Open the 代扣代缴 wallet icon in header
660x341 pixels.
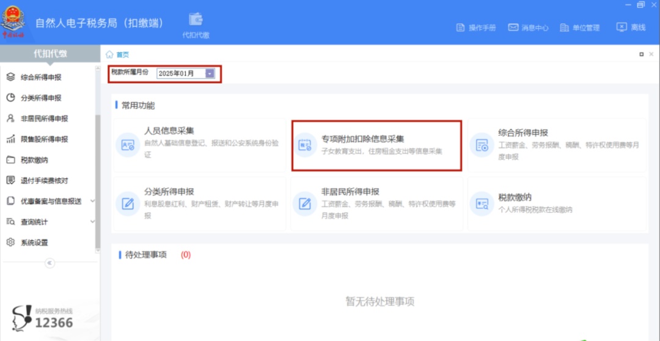pos(196,20)
